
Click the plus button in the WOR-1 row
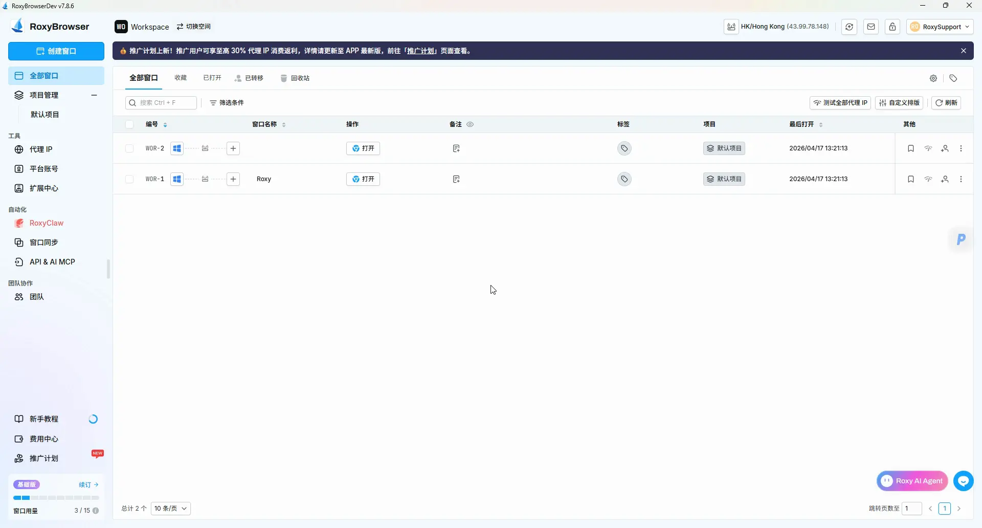pyautogui.click(x=233, y=179)
